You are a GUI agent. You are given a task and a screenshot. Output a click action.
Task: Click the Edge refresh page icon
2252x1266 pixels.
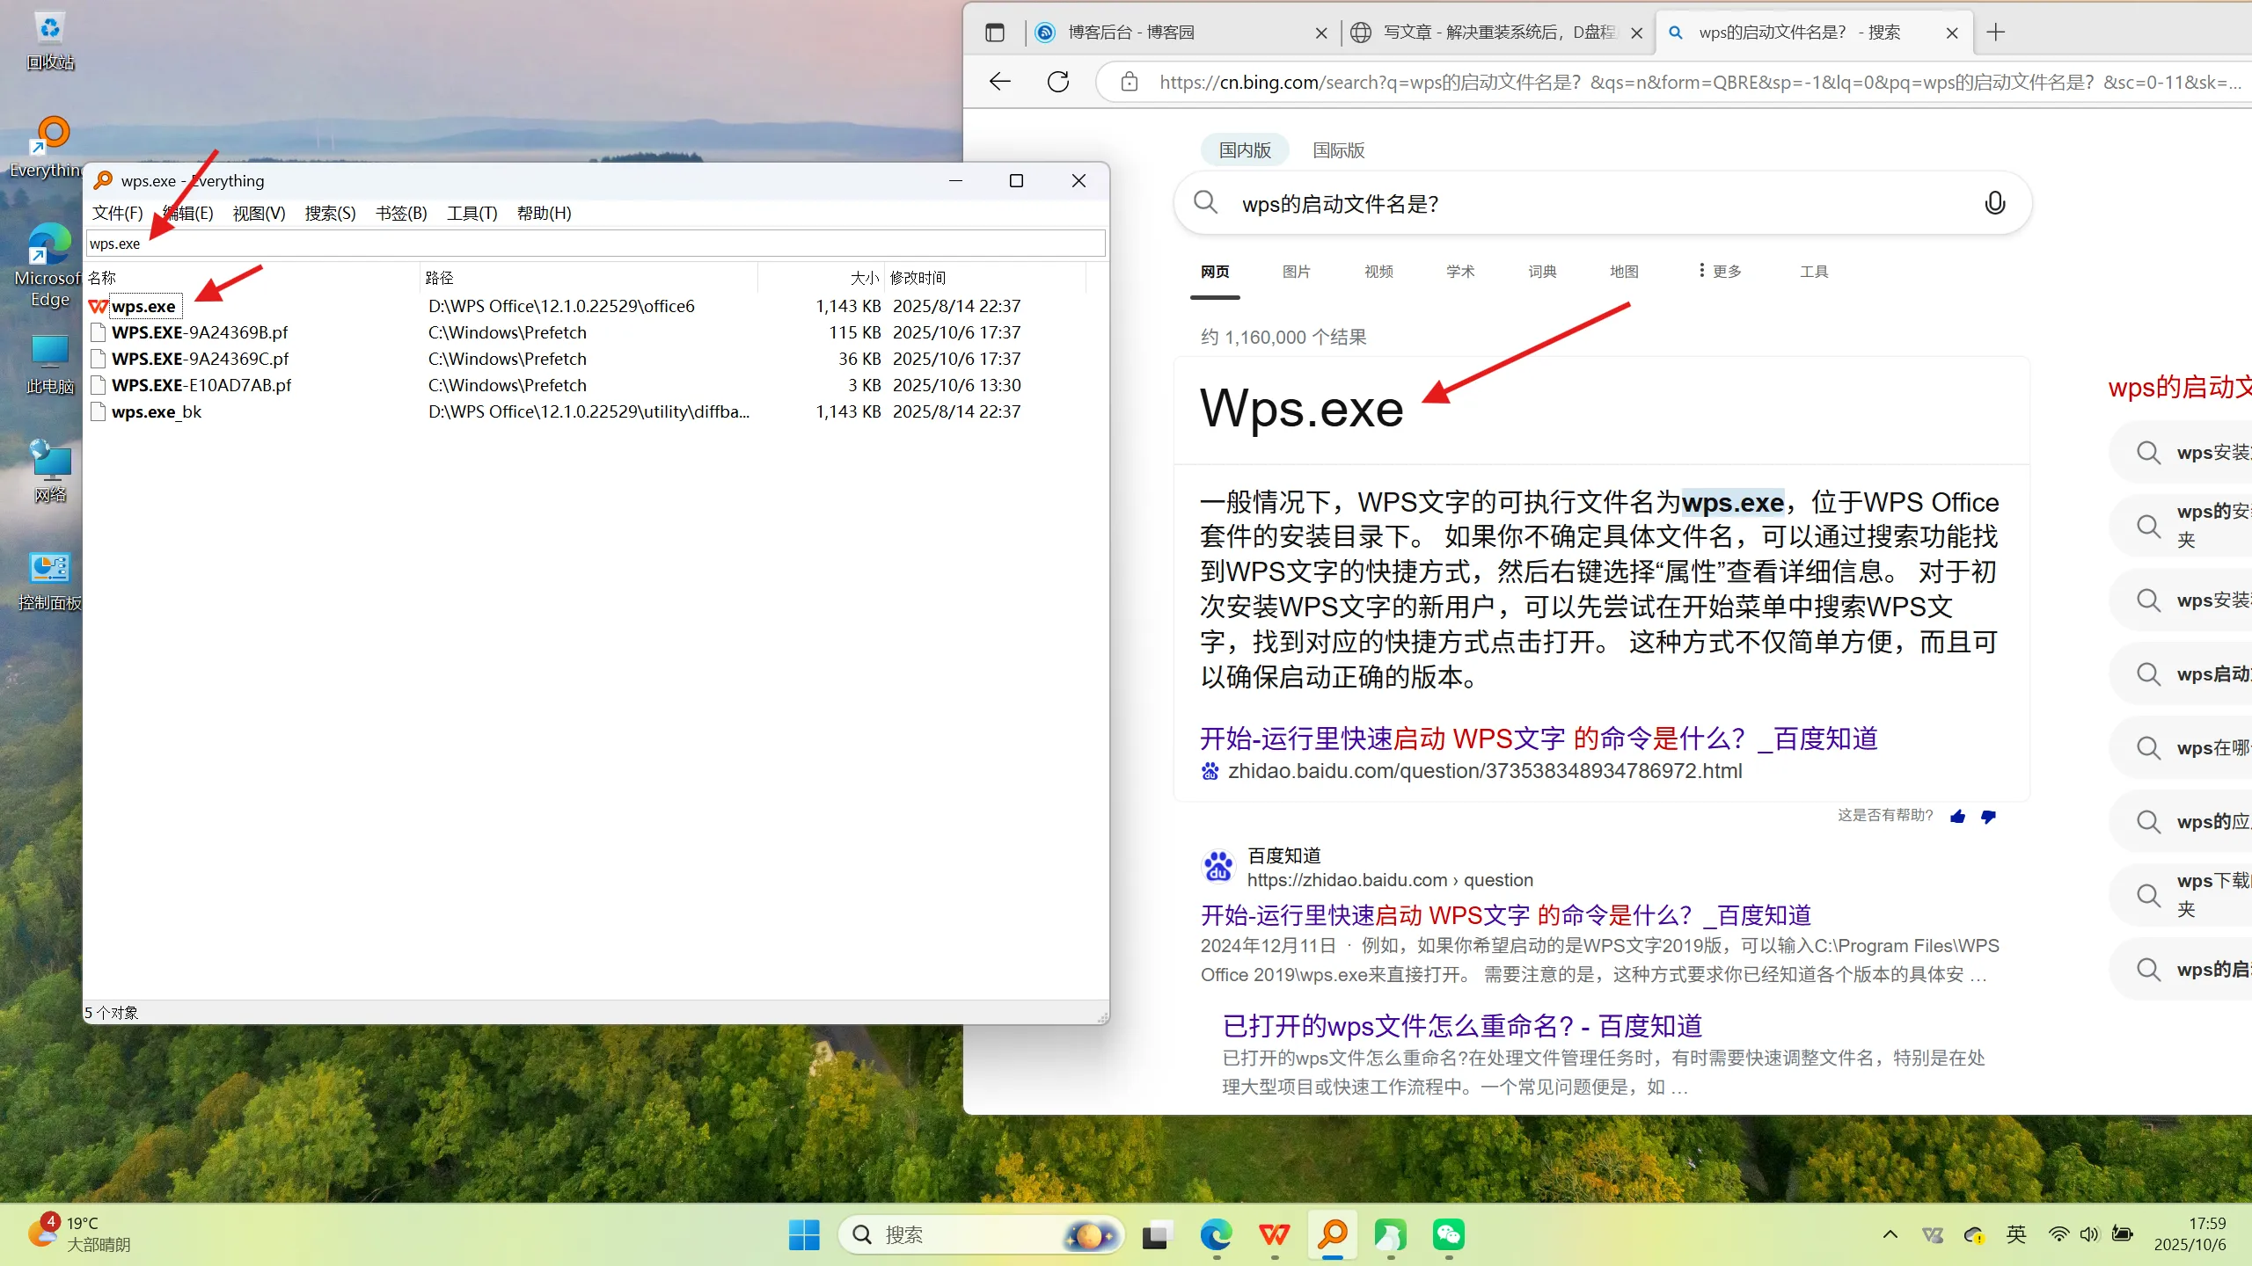(1058, 82)
